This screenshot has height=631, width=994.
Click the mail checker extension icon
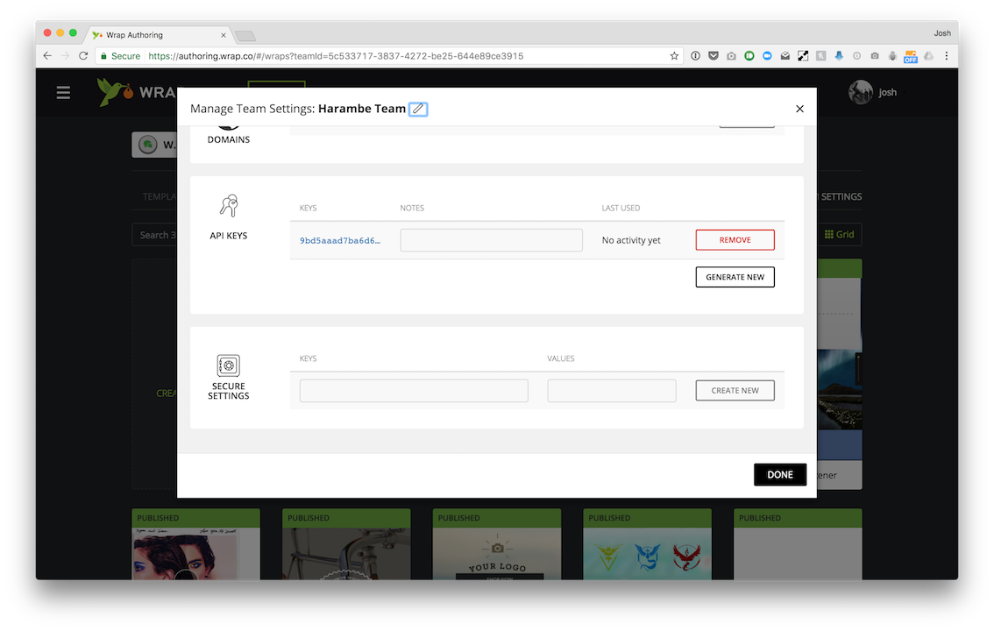click(785, 56)
